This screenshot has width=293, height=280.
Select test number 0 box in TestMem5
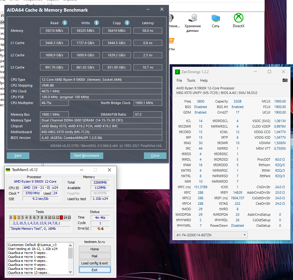11,218
